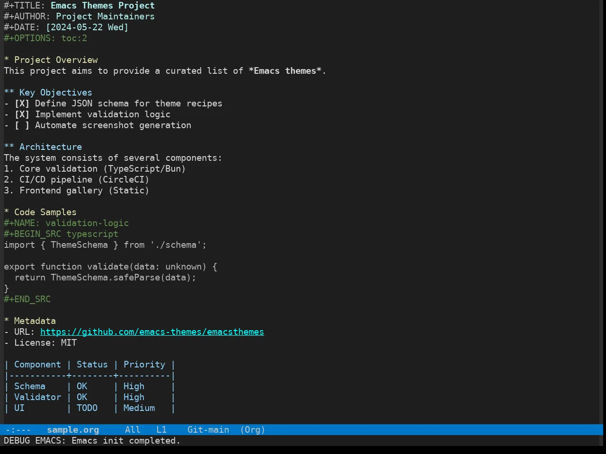Click the Git-main indicator in mode line
606x454 pixels.
click(x=208, y=430)
